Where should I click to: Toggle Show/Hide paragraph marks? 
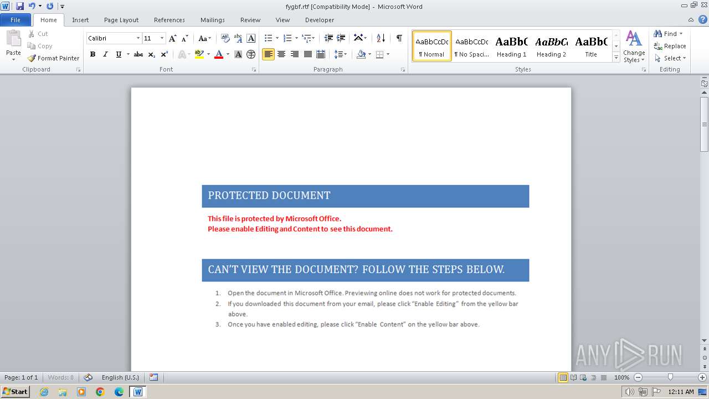[x=399, y=38]
